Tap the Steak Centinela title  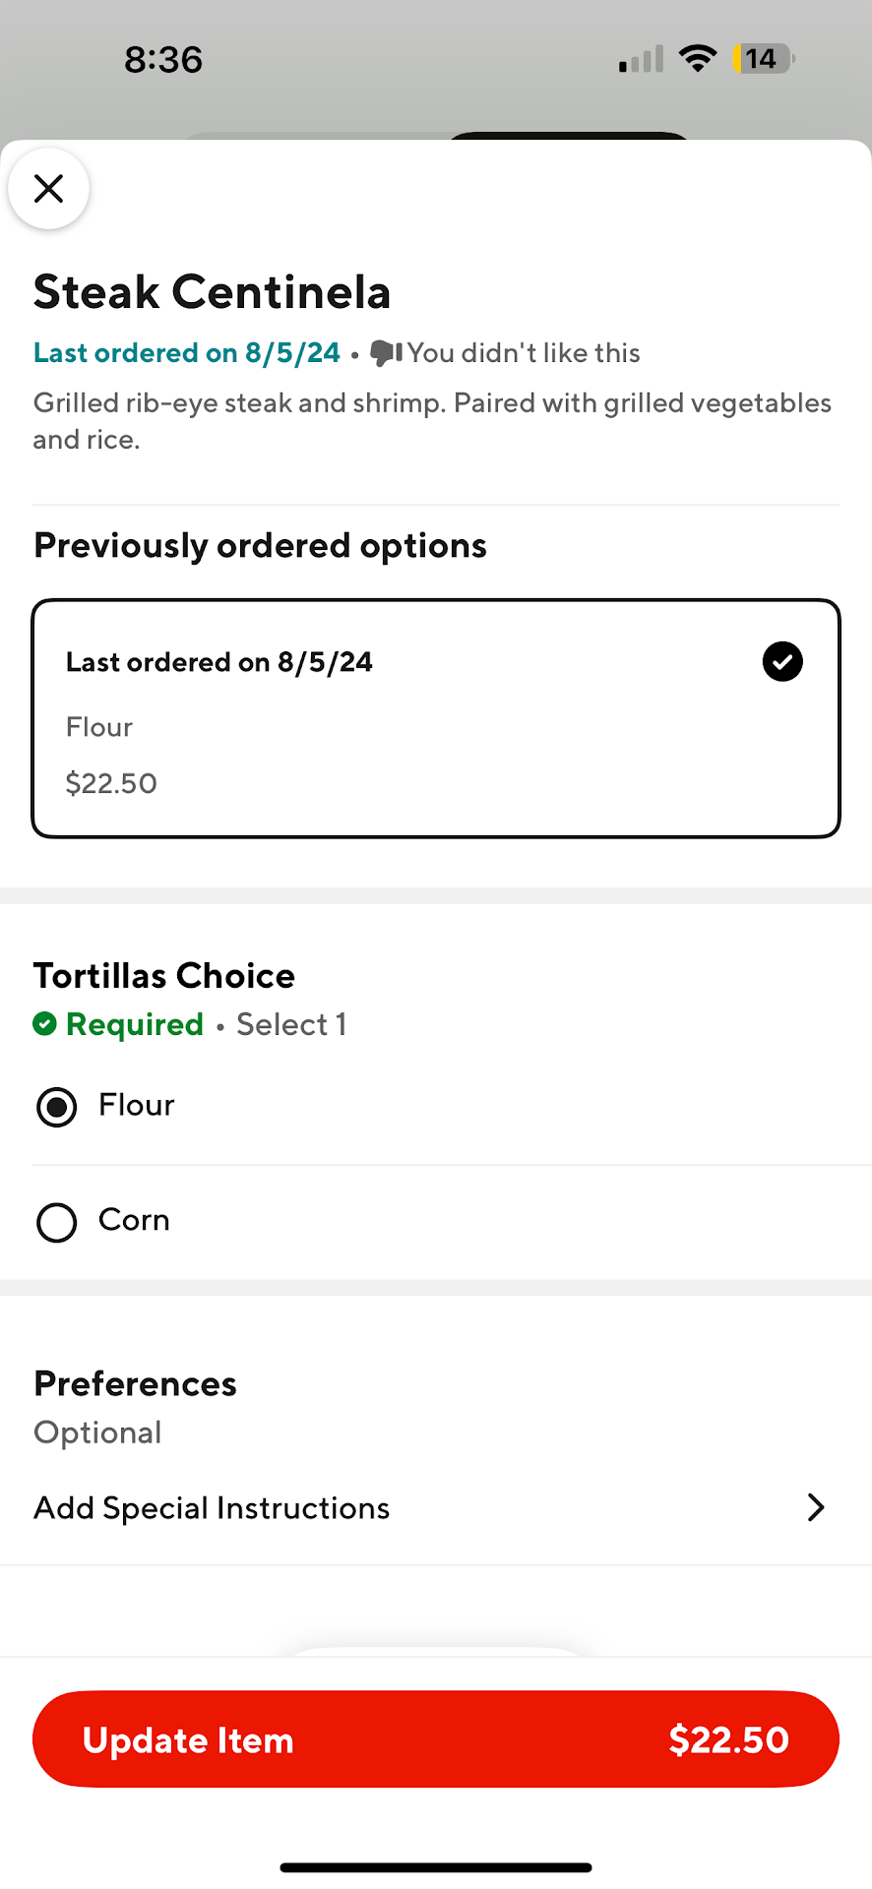pos(213,292)
